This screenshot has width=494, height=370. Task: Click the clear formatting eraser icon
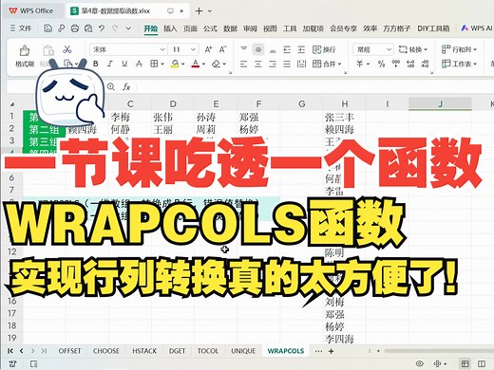(x=217, y=64)
